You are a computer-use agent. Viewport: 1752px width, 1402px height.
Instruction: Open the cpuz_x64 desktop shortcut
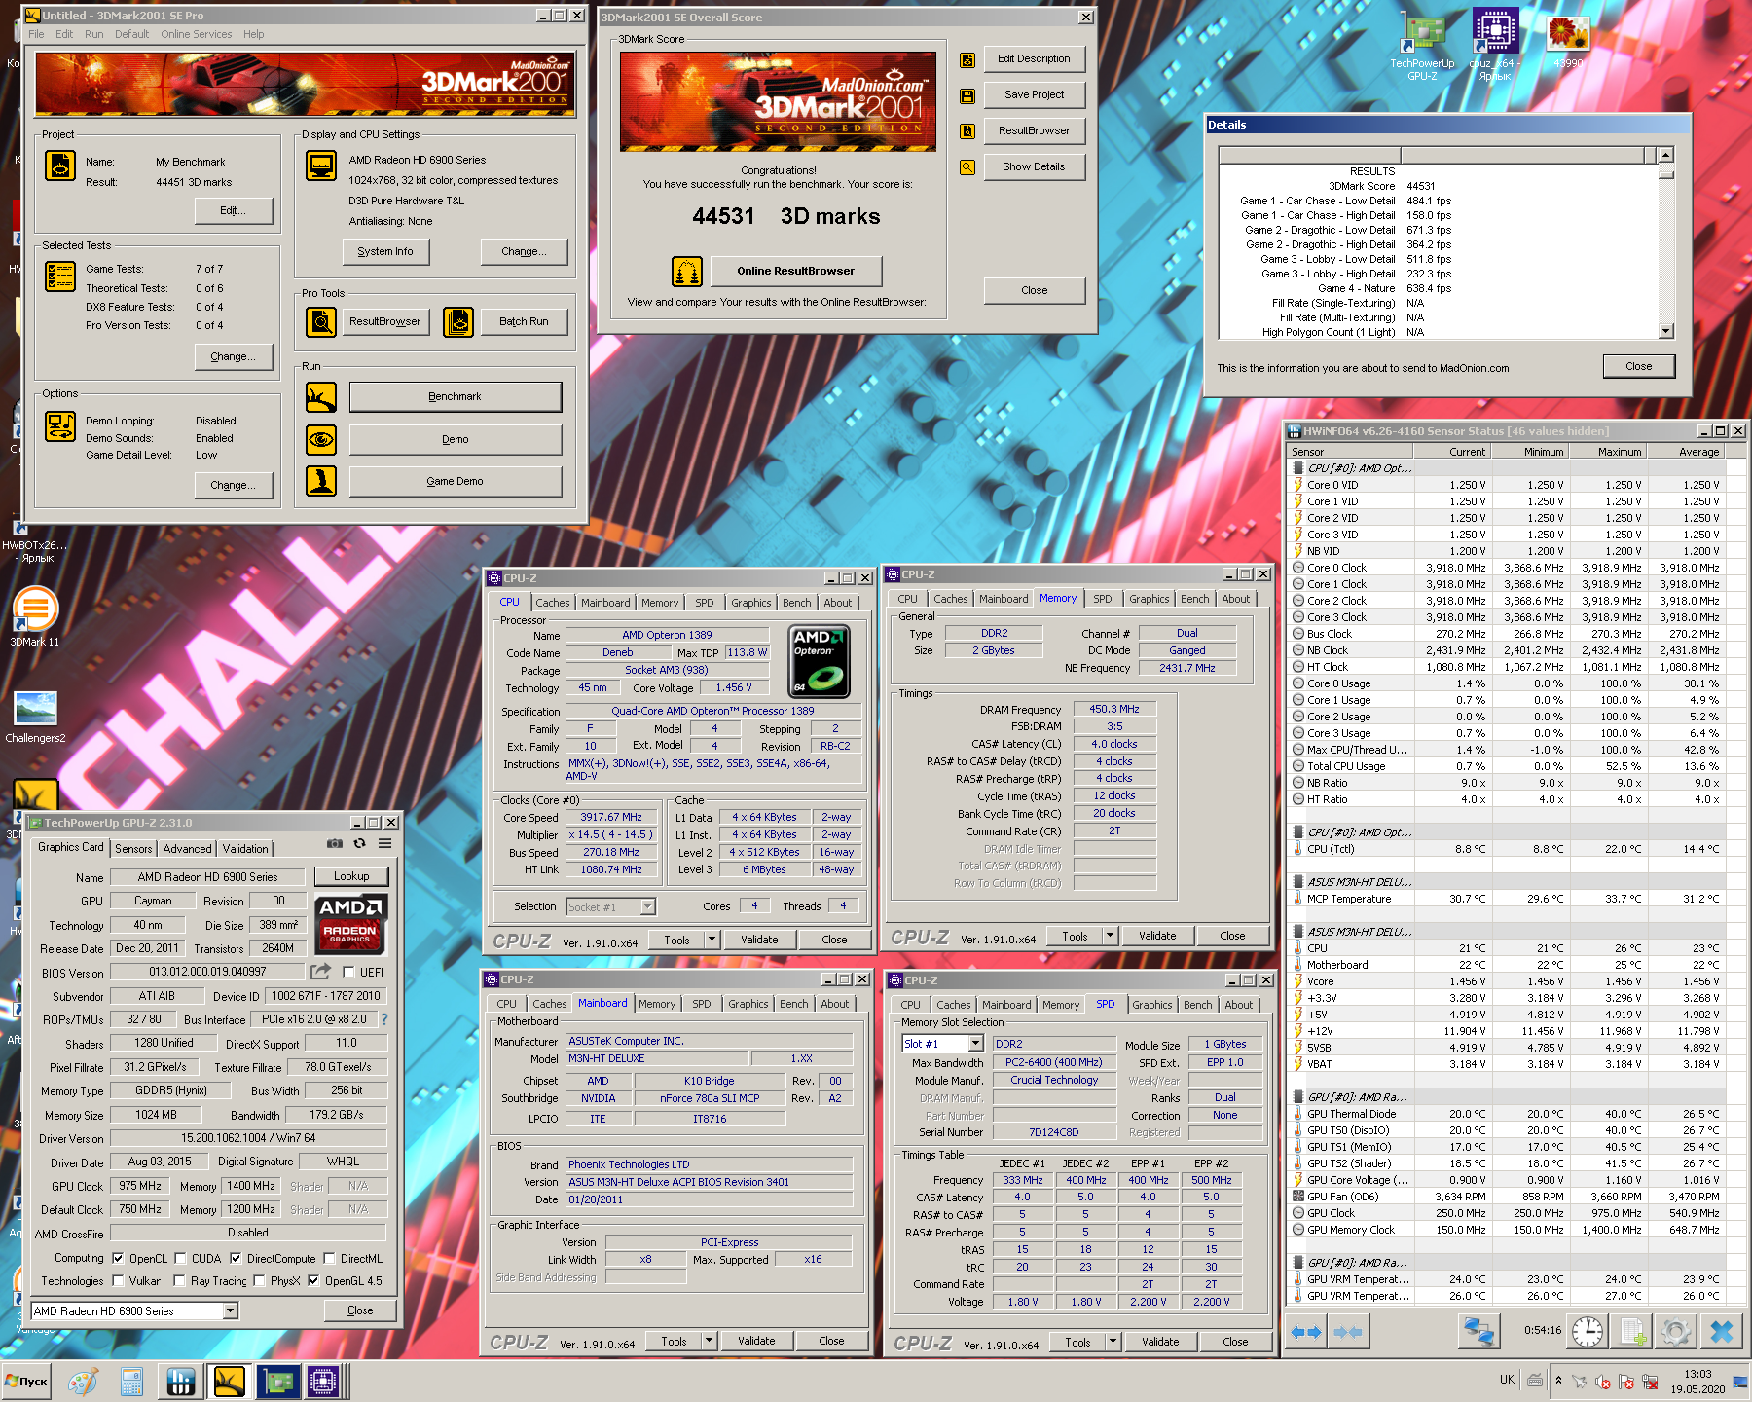(1495, 44)
